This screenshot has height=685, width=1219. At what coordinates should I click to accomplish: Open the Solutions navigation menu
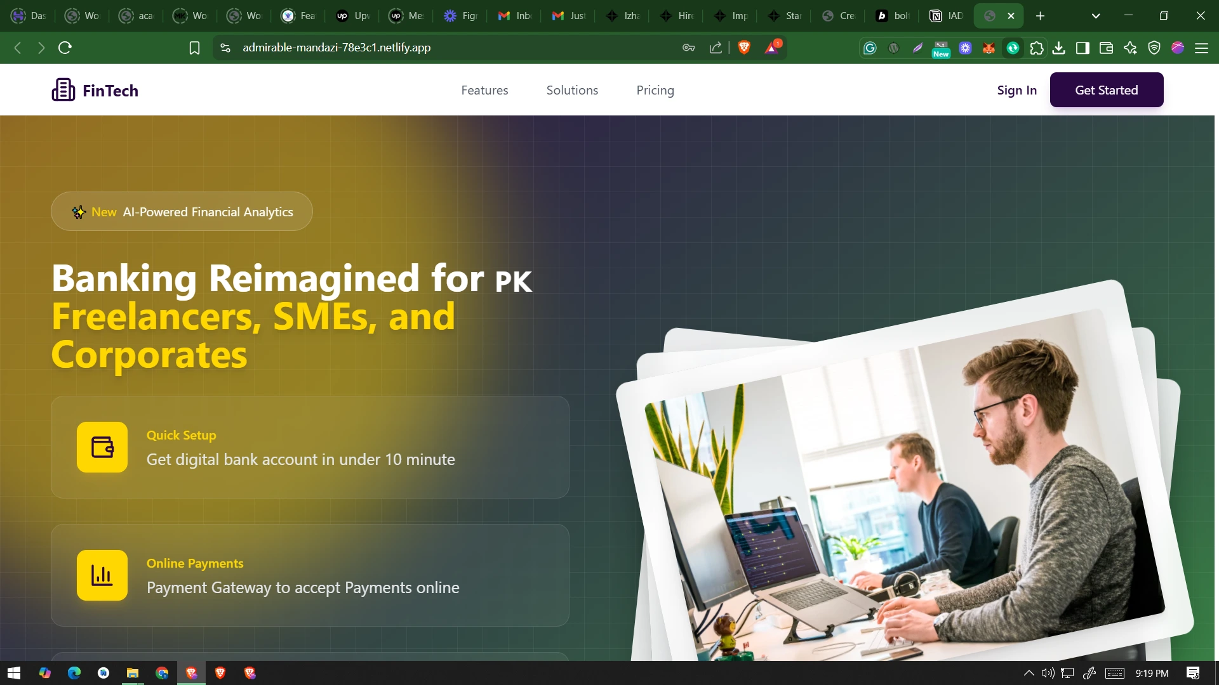[572, 90]
